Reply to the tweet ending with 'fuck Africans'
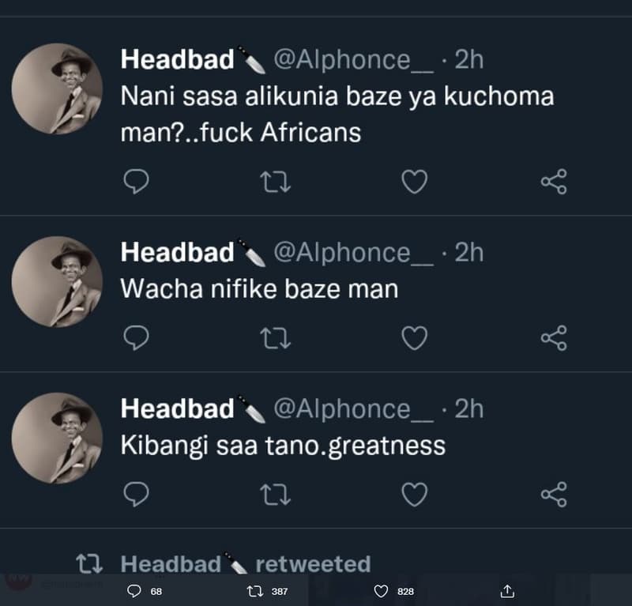 tap(138, 182)
